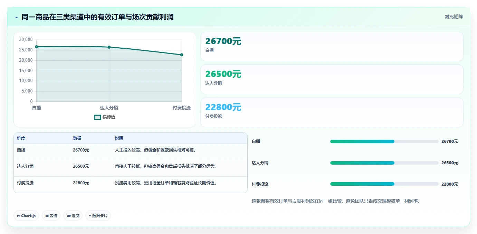Toggle the 指标值 legend swatch
Viewport: 477px width, 234px height.
pyautogui.click(x=98, y=117)
